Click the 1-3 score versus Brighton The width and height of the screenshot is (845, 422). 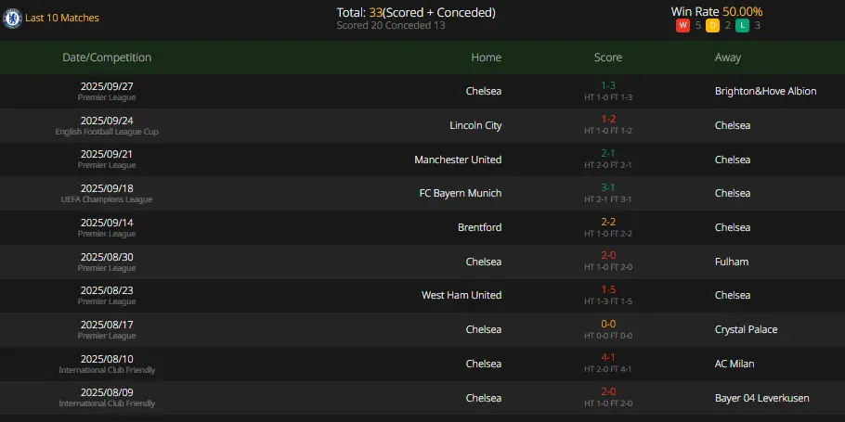pos(608,85)
